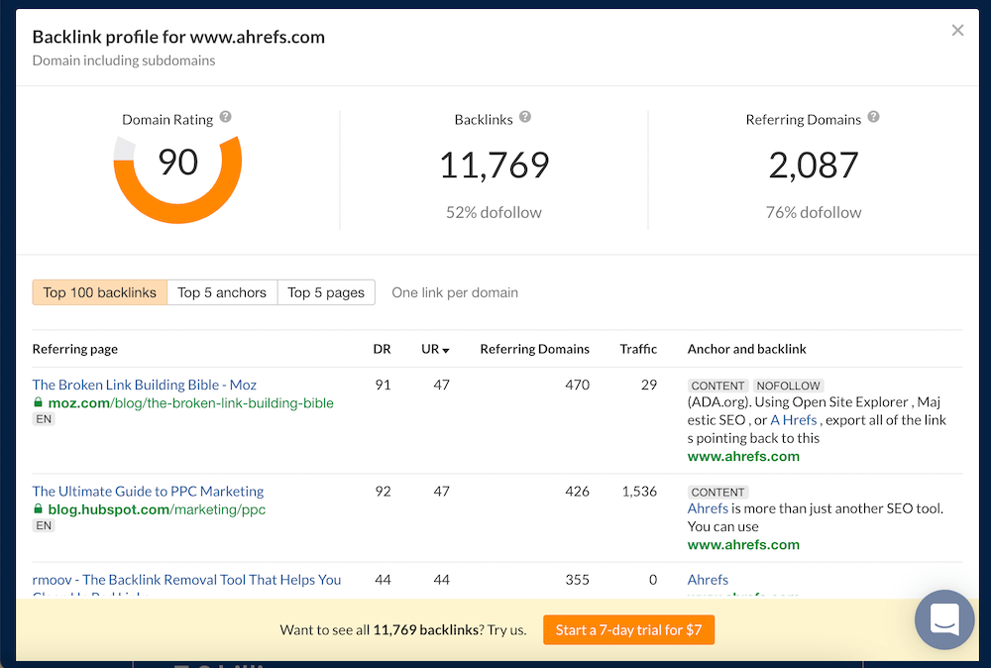Screen dimensions: 991x668
Task: Switch to the Top 5 anchors tab
Action: click(222, 292)
